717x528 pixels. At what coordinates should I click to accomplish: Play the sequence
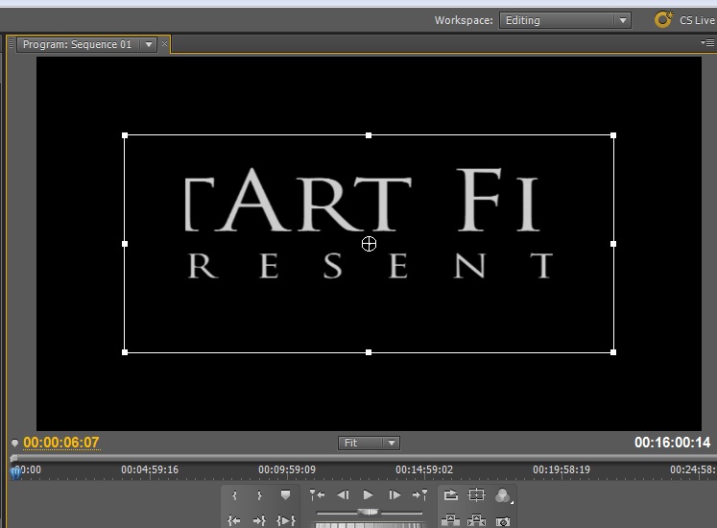tap(369, 495)
